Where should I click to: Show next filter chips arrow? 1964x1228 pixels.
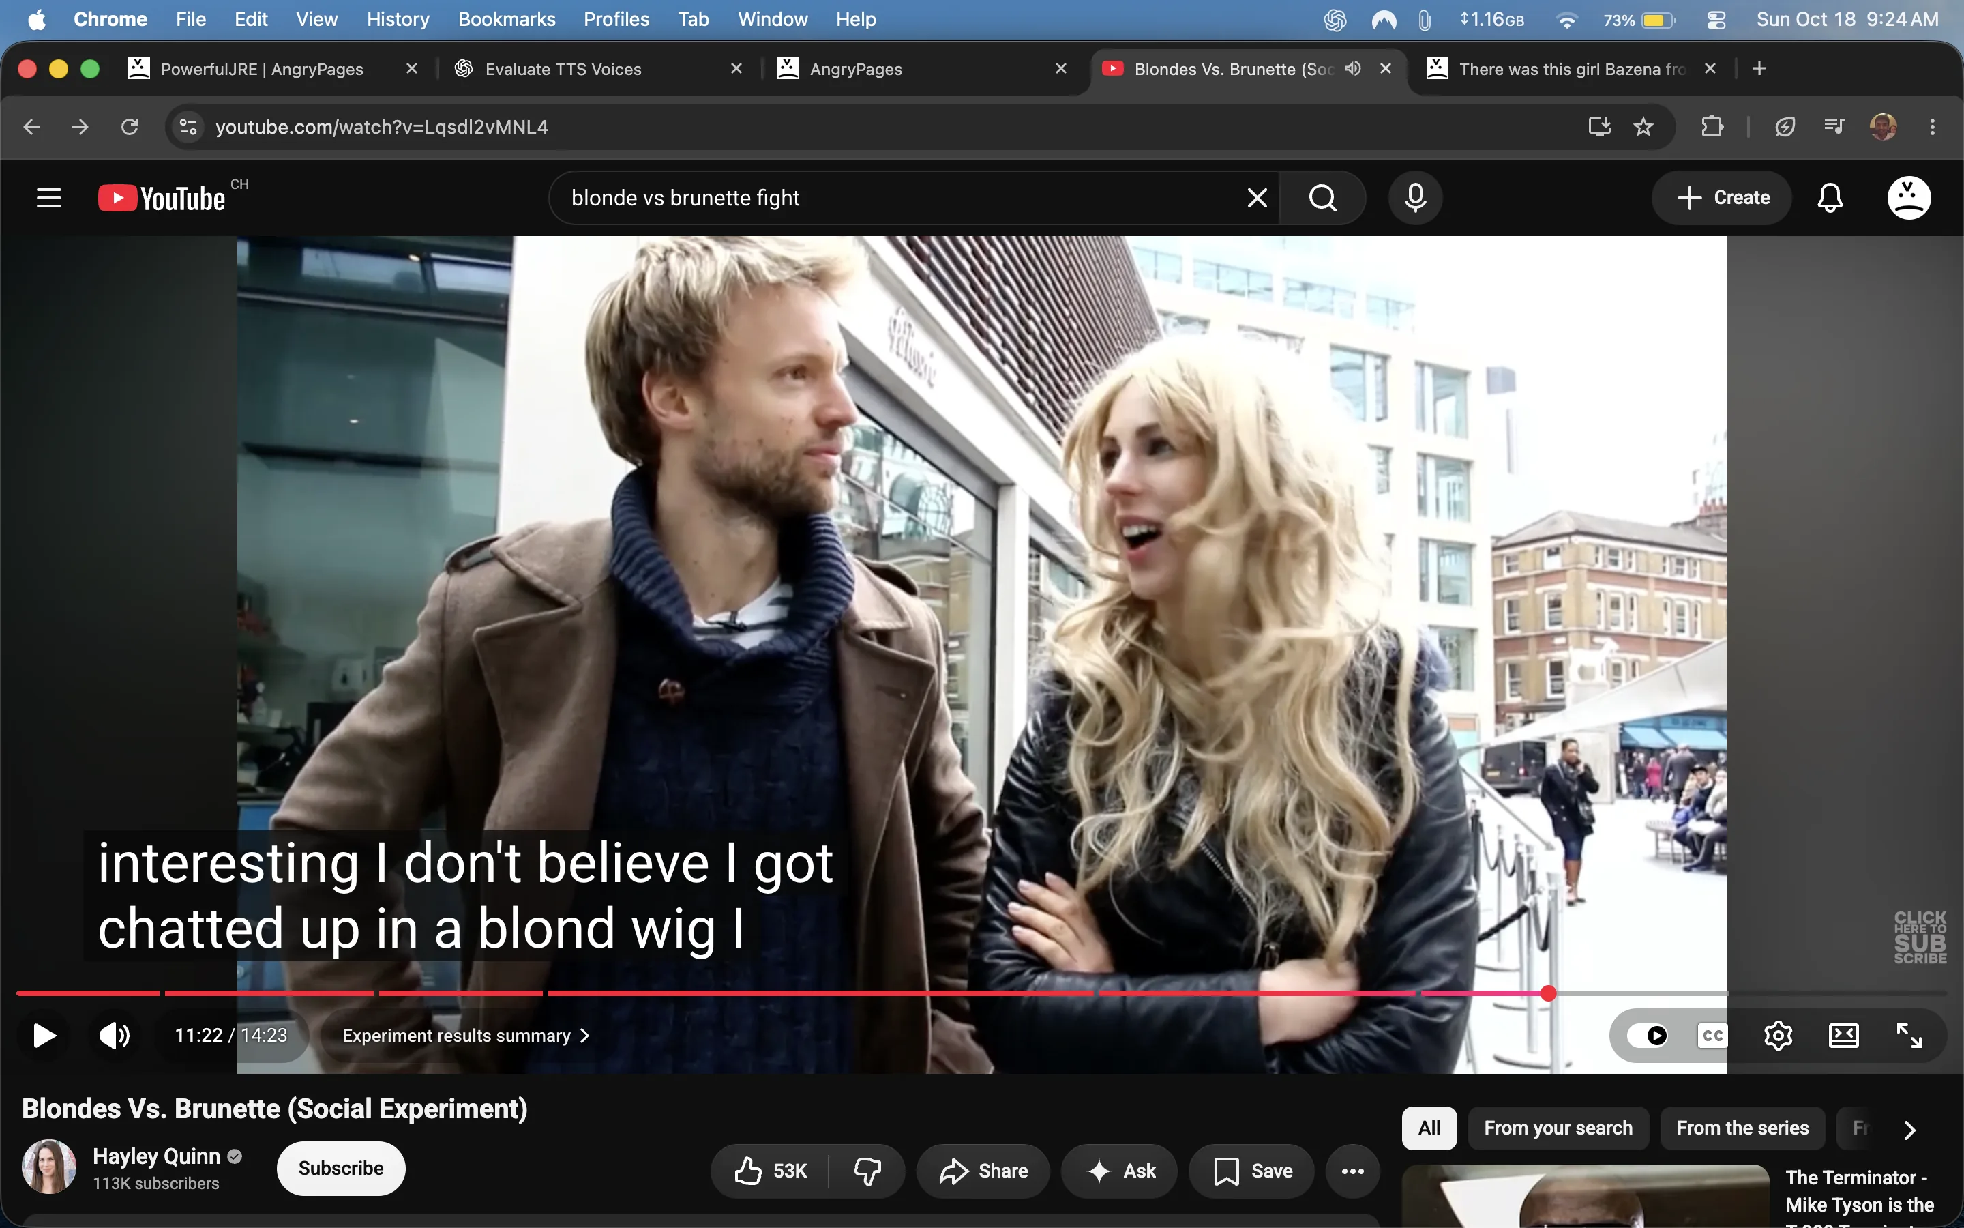click(1909, 1129)
